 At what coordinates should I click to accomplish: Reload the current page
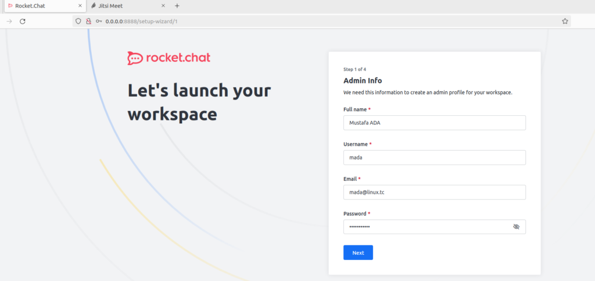[x=23, y=21]
